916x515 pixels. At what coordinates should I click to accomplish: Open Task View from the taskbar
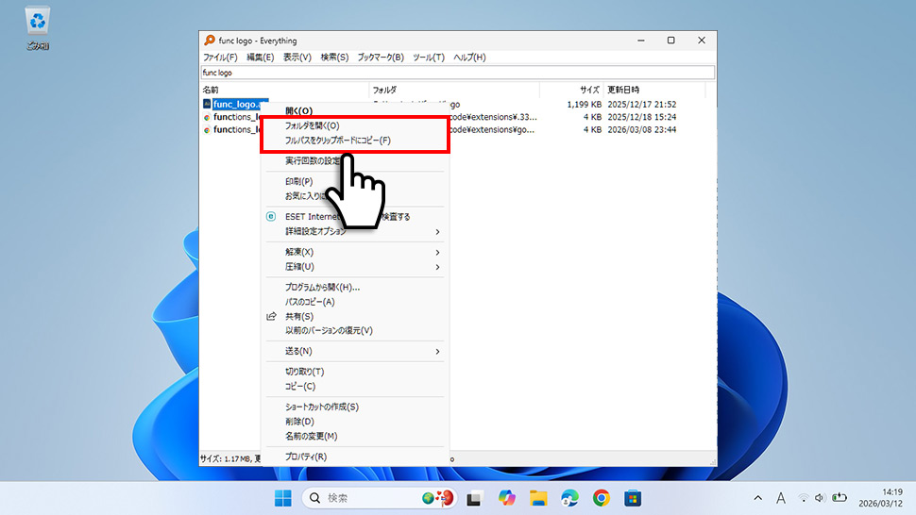(474, 498)
